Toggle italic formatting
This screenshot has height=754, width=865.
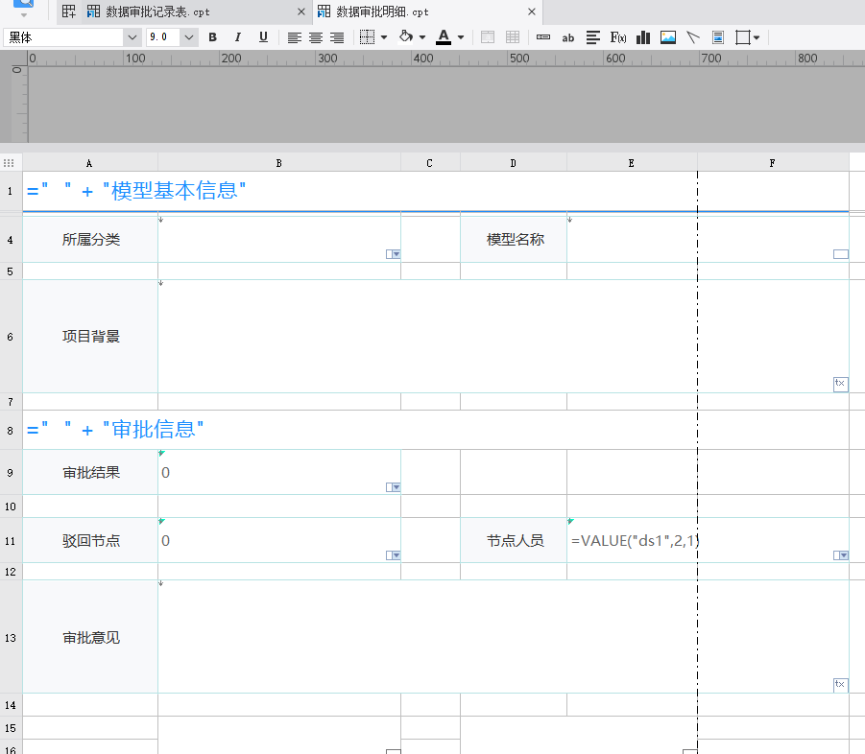tap(238, 37)
